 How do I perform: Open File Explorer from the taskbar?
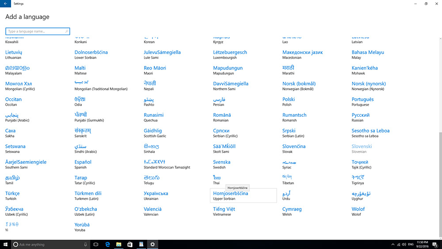pyautogui.click(x=119, y=245)
